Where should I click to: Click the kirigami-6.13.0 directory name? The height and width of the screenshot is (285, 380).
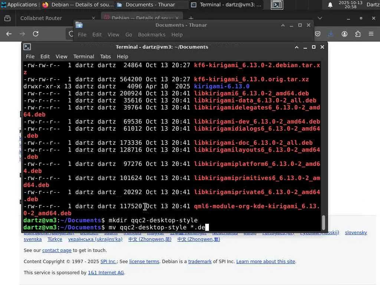pos(222,86)
